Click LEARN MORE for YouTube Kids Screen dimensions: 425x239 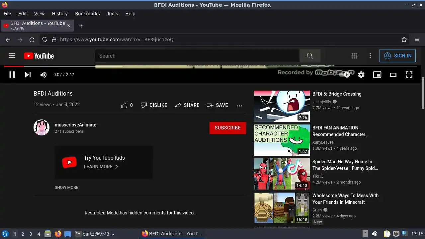pyautogui.click(x=101, y=167)
